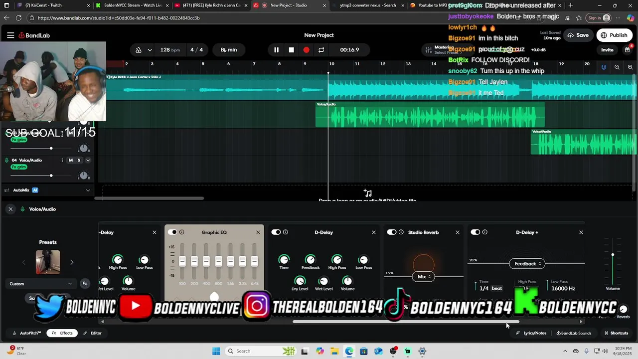Mute track 04 Voice/Audio

click(71, 160)
